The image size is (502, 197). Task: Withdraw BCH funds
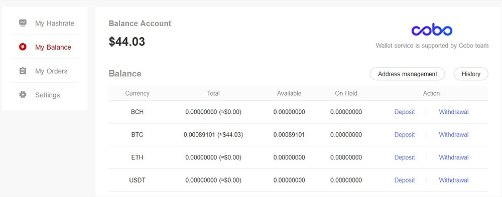pos(454,112)
